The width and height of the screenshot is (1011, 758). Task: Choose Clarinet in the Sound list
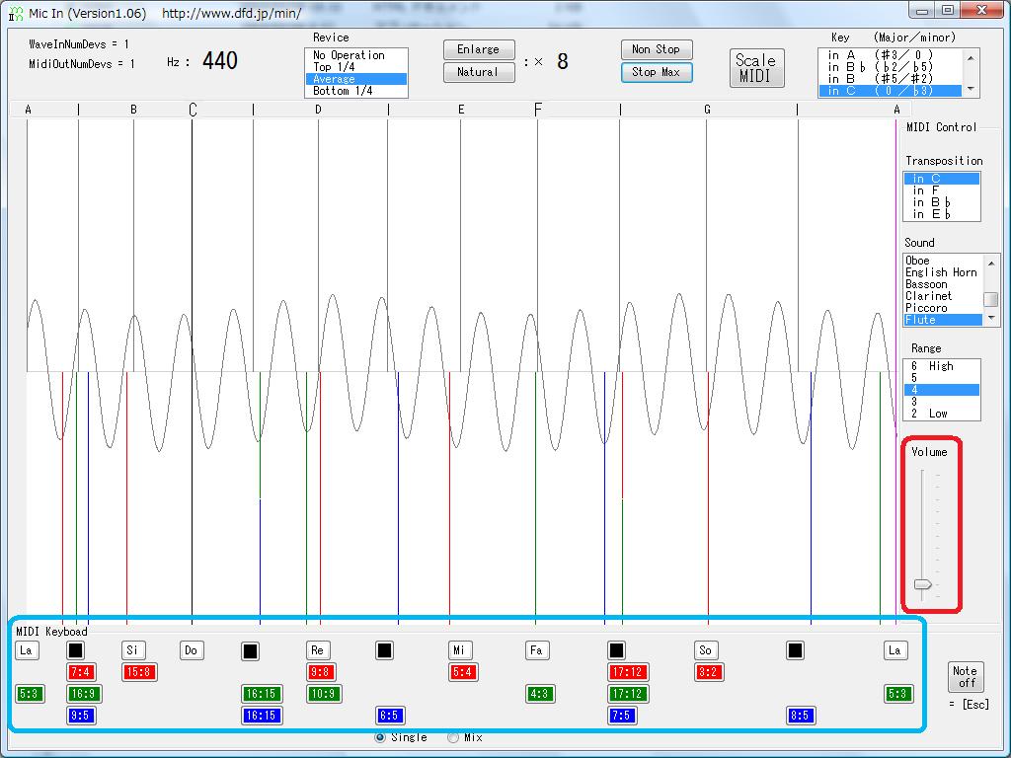(x=943, y=296)
